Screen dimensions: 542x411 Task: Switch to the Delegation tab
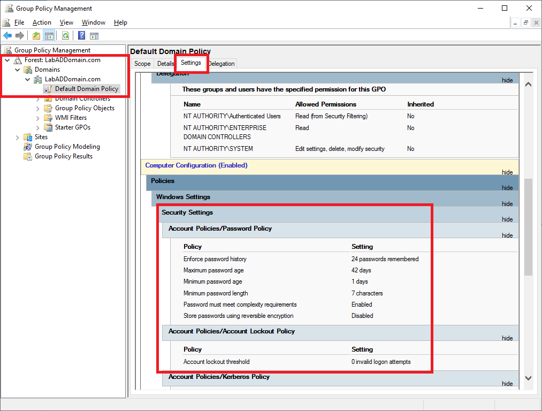tap(222, 64)
